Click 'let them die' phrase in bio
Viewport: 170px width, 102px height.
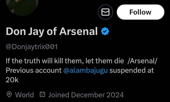point(105,61)
